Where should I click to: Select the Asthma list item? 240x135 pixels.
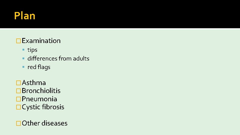(x=34, y=83)
